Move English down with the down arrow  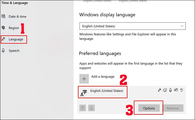(91, 108)
